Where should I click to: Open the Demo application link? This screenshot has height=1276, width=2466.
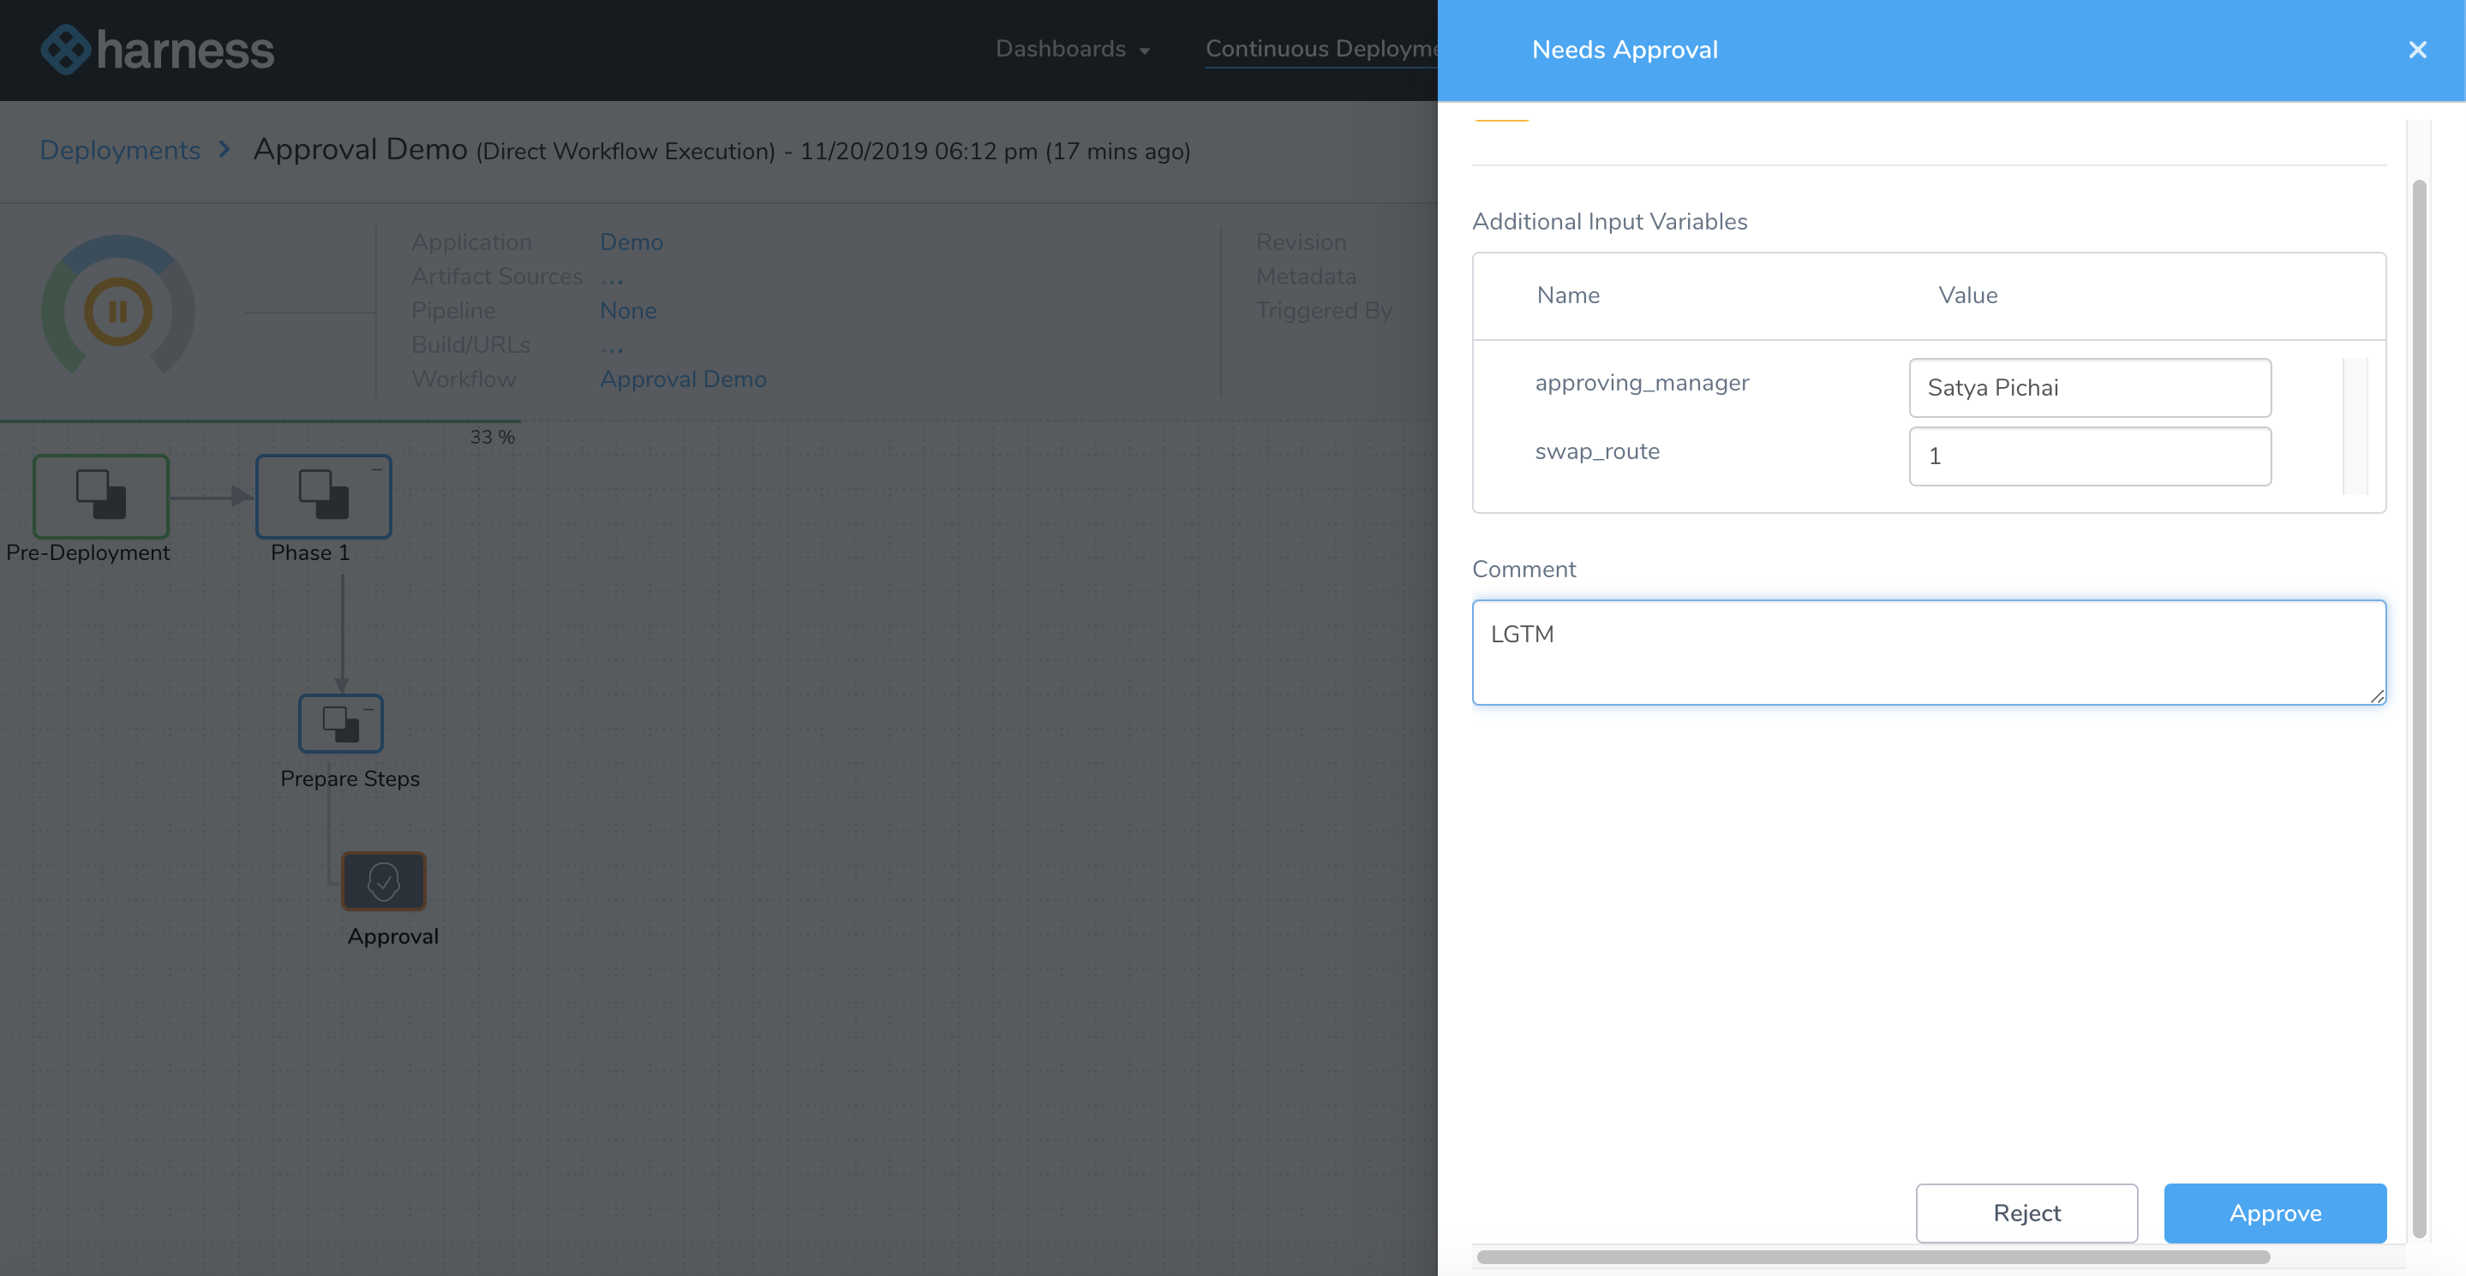[x=631, y=242]
